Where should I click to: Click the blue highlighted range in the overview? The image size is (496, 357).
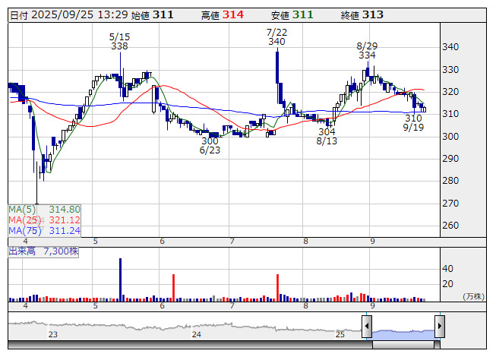pos(403,331)
